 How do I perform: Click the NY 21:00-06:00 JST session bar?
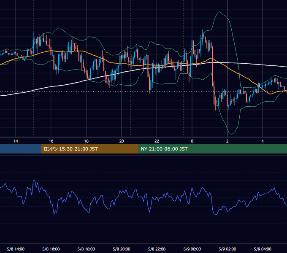pyautogui.click(x=212, y=149)
